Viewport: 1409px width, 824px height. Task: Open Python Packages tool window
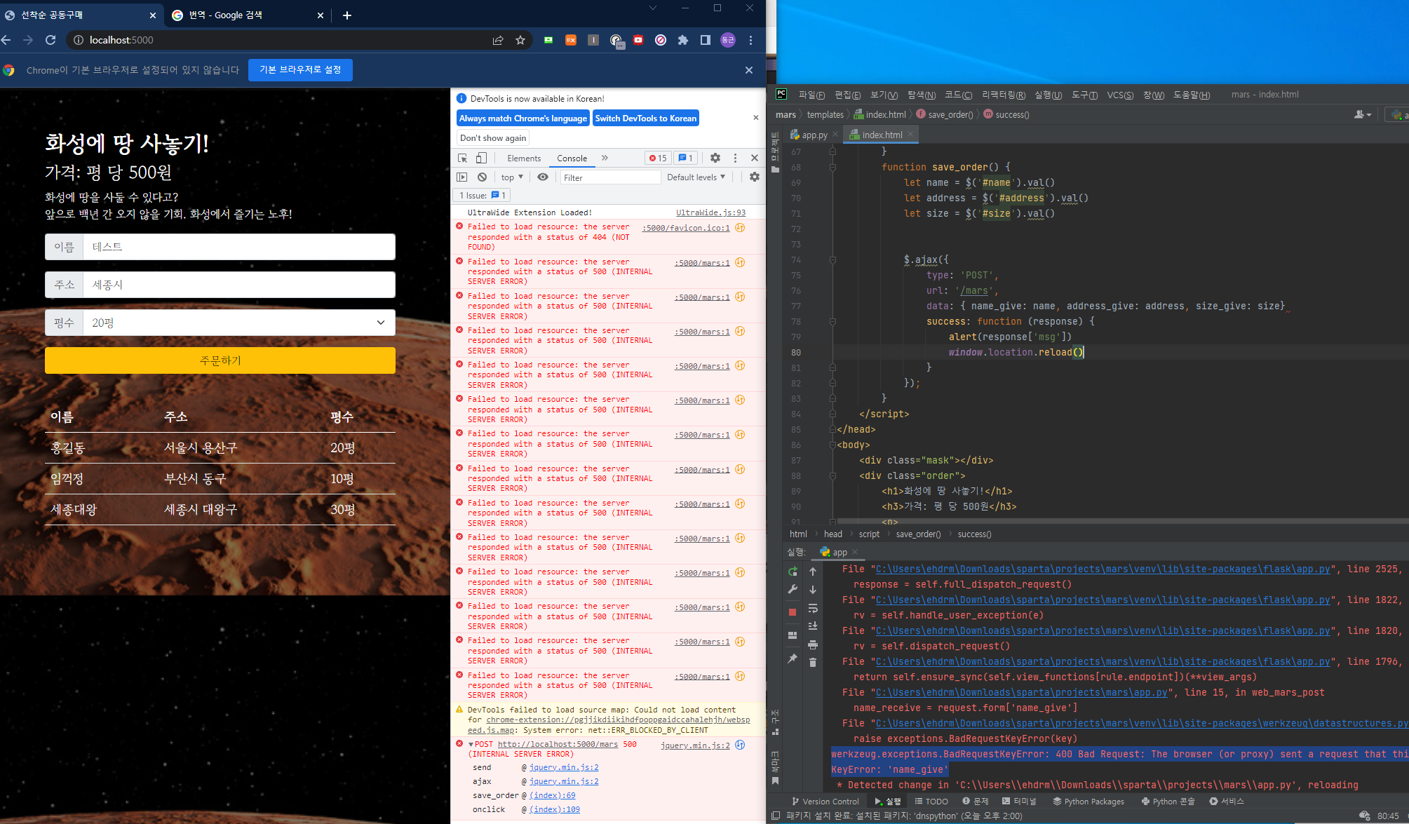pyautogui.click(x=1088, y=802)
